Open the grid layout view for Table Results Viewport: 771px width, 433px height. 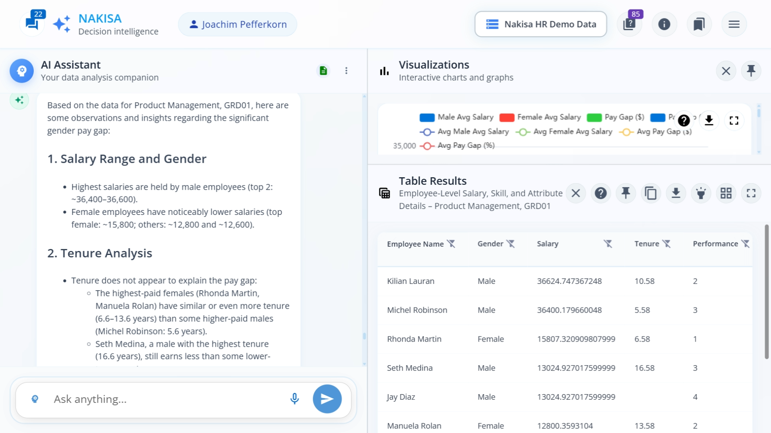(726, 193)
